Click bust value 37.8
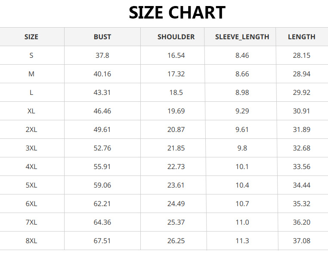Image resolution: width=328 pixels, height=260 pixels. [102, 56]
